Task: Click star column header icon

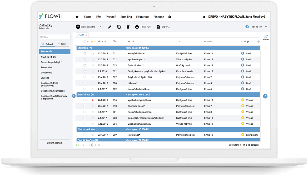Action: [92, 41]
